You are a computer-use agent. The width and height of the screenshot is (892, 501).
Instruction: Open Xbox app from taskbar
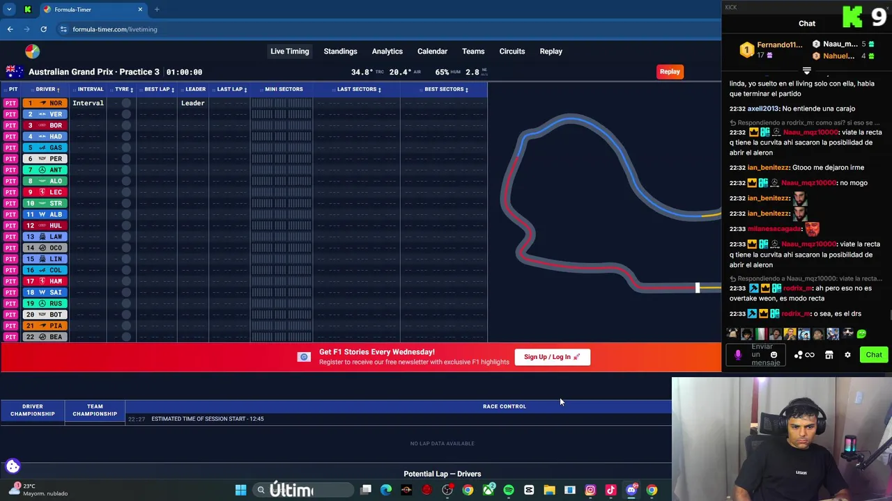[x=489, y=491]
